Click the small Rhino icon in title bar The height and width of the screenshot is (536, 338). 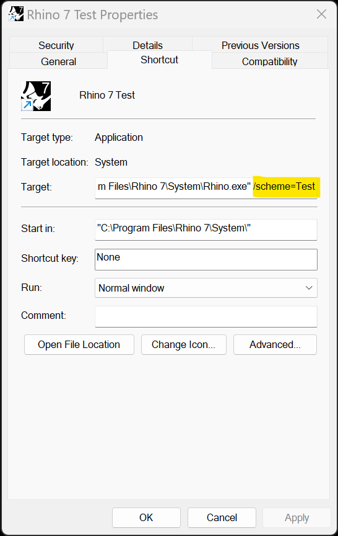[x=16, y=14]
